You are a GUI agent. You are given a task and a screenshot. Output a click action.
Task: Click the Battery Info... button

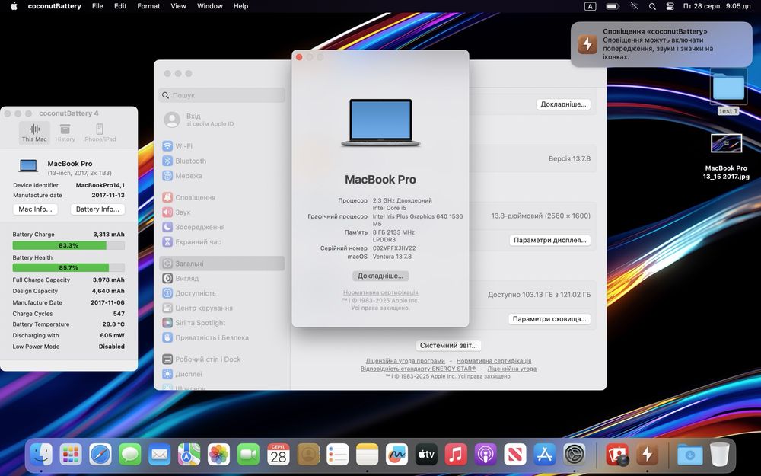click(x=97, y=209)
